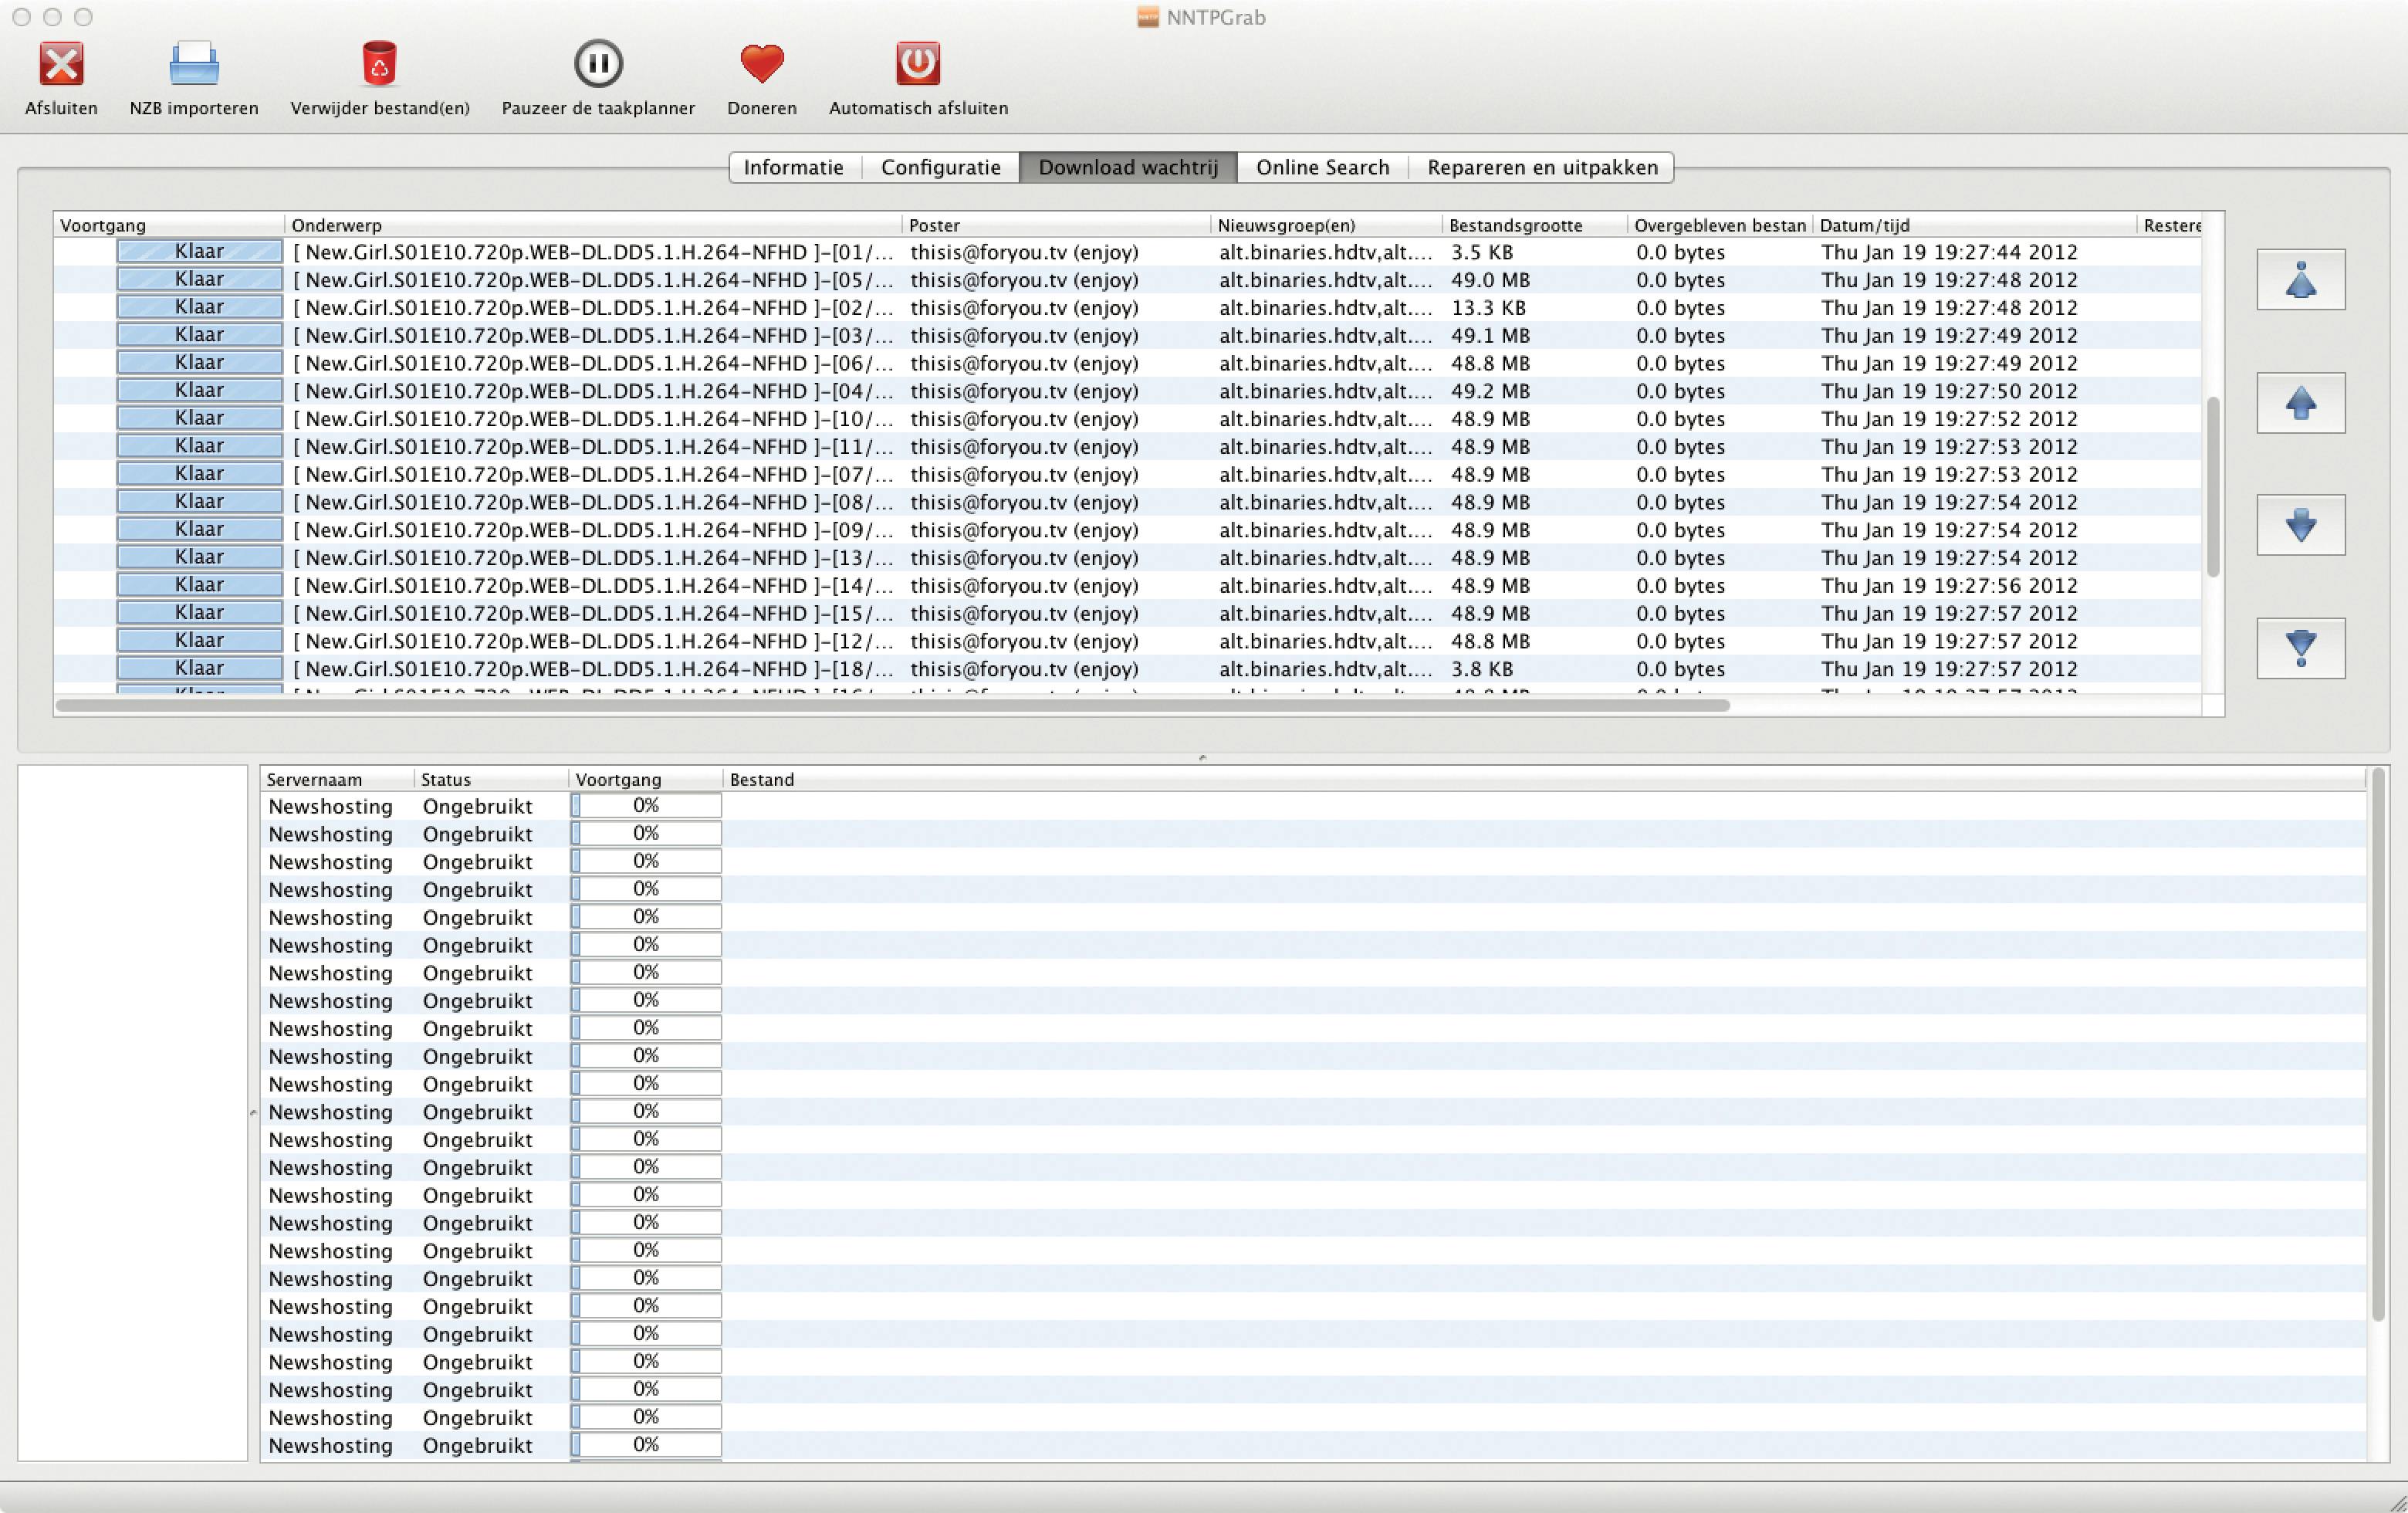Move selected item down one position
Screen dimensions: 2408x1513
coord(2300,525)
